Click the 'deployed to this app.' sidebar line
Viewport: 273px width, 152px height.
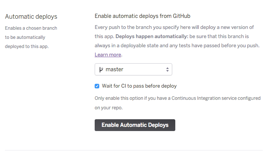[27, 46]
